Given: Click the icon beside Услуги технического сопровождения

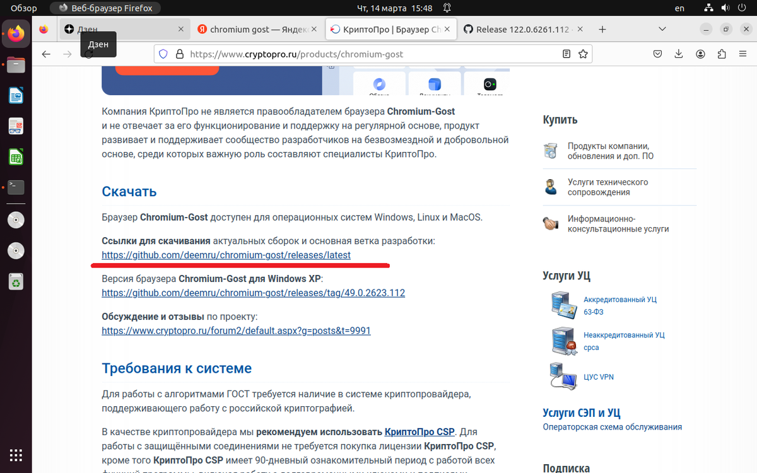Looking at the screenshot, I should point(551,187).
